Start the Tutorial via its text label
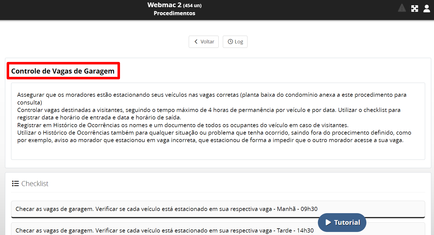The width and height of the screenshot is (434, 235). (x=347, y=223)
